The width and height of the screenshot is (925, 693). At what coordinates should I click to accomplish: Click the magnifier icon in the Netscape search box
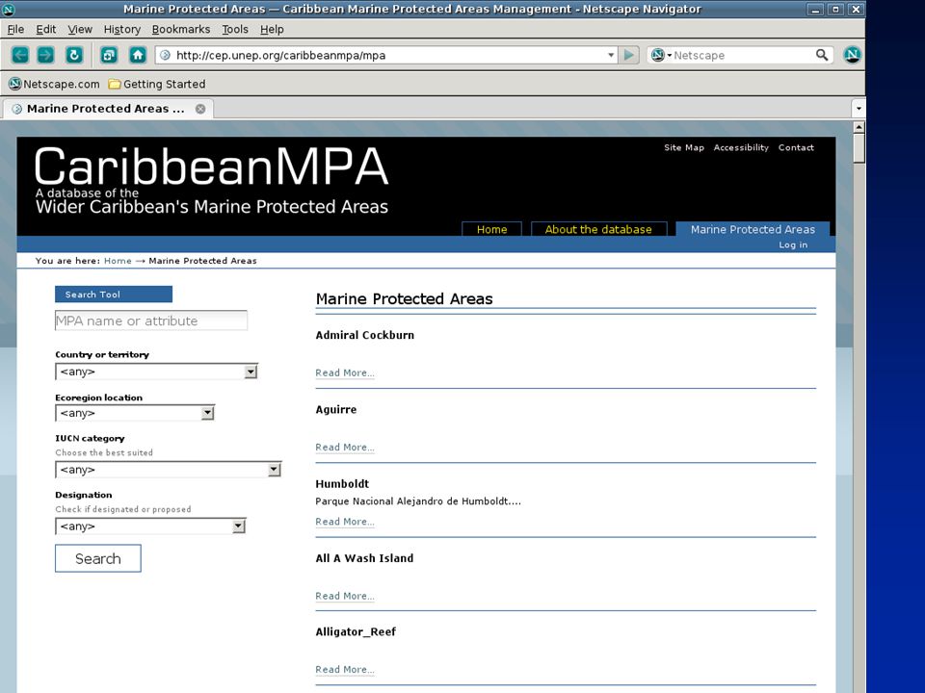(822, 55)
